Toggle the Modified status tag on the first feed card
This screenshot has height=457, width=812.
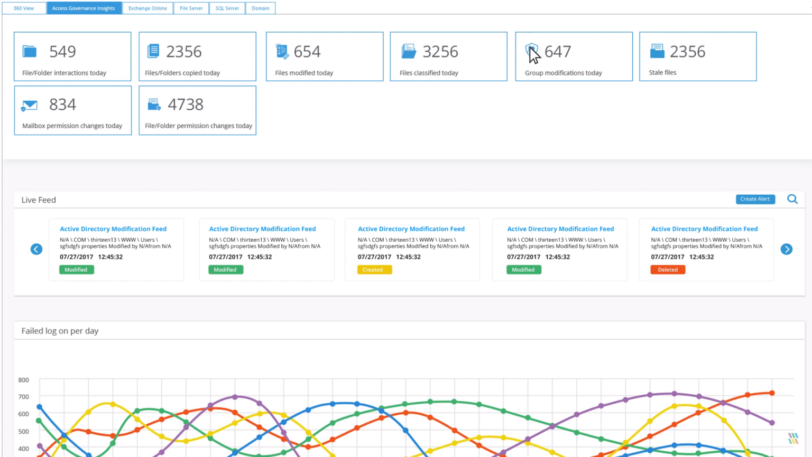click(76, 270)
